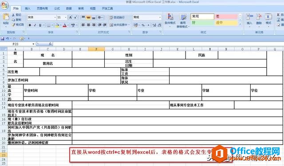
Task: Click the AutoSum sigma icon
Action: (278, 15)
